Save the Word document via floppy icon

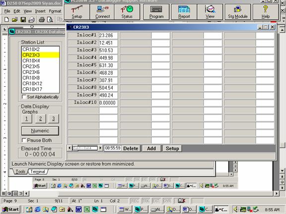point(23,19)
